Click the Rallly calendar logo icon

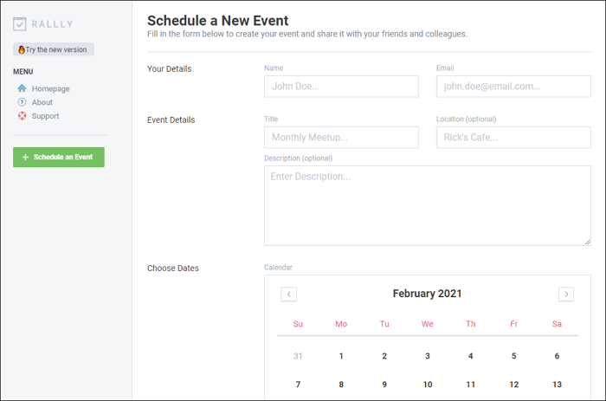20,24
